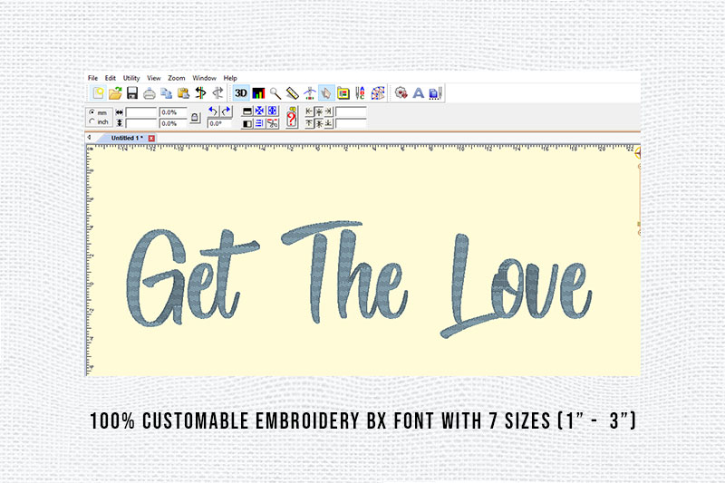The width and height of the screenshot is (725, 483).
Task: Toggle the padlock aspect ratio lock
Action: pyautogui.click(x=195, y=118)
